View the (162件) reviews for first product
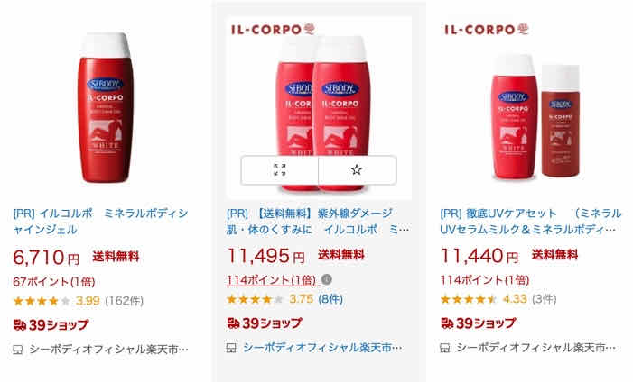 (x=125, y=301)
